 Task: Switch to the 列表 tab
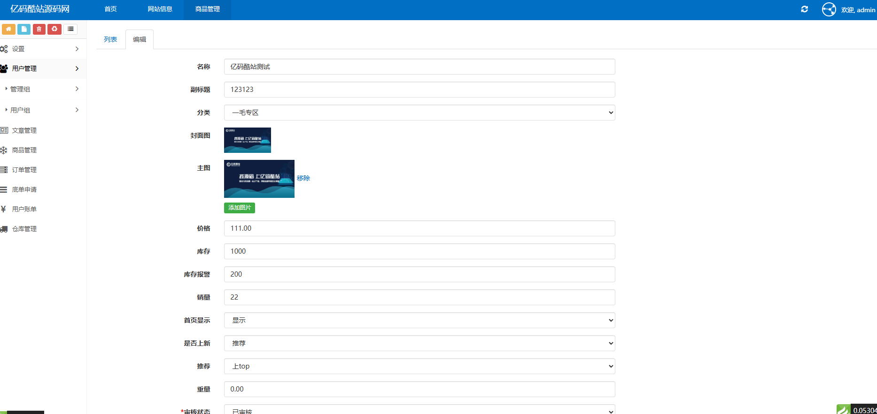coord(110,39)
